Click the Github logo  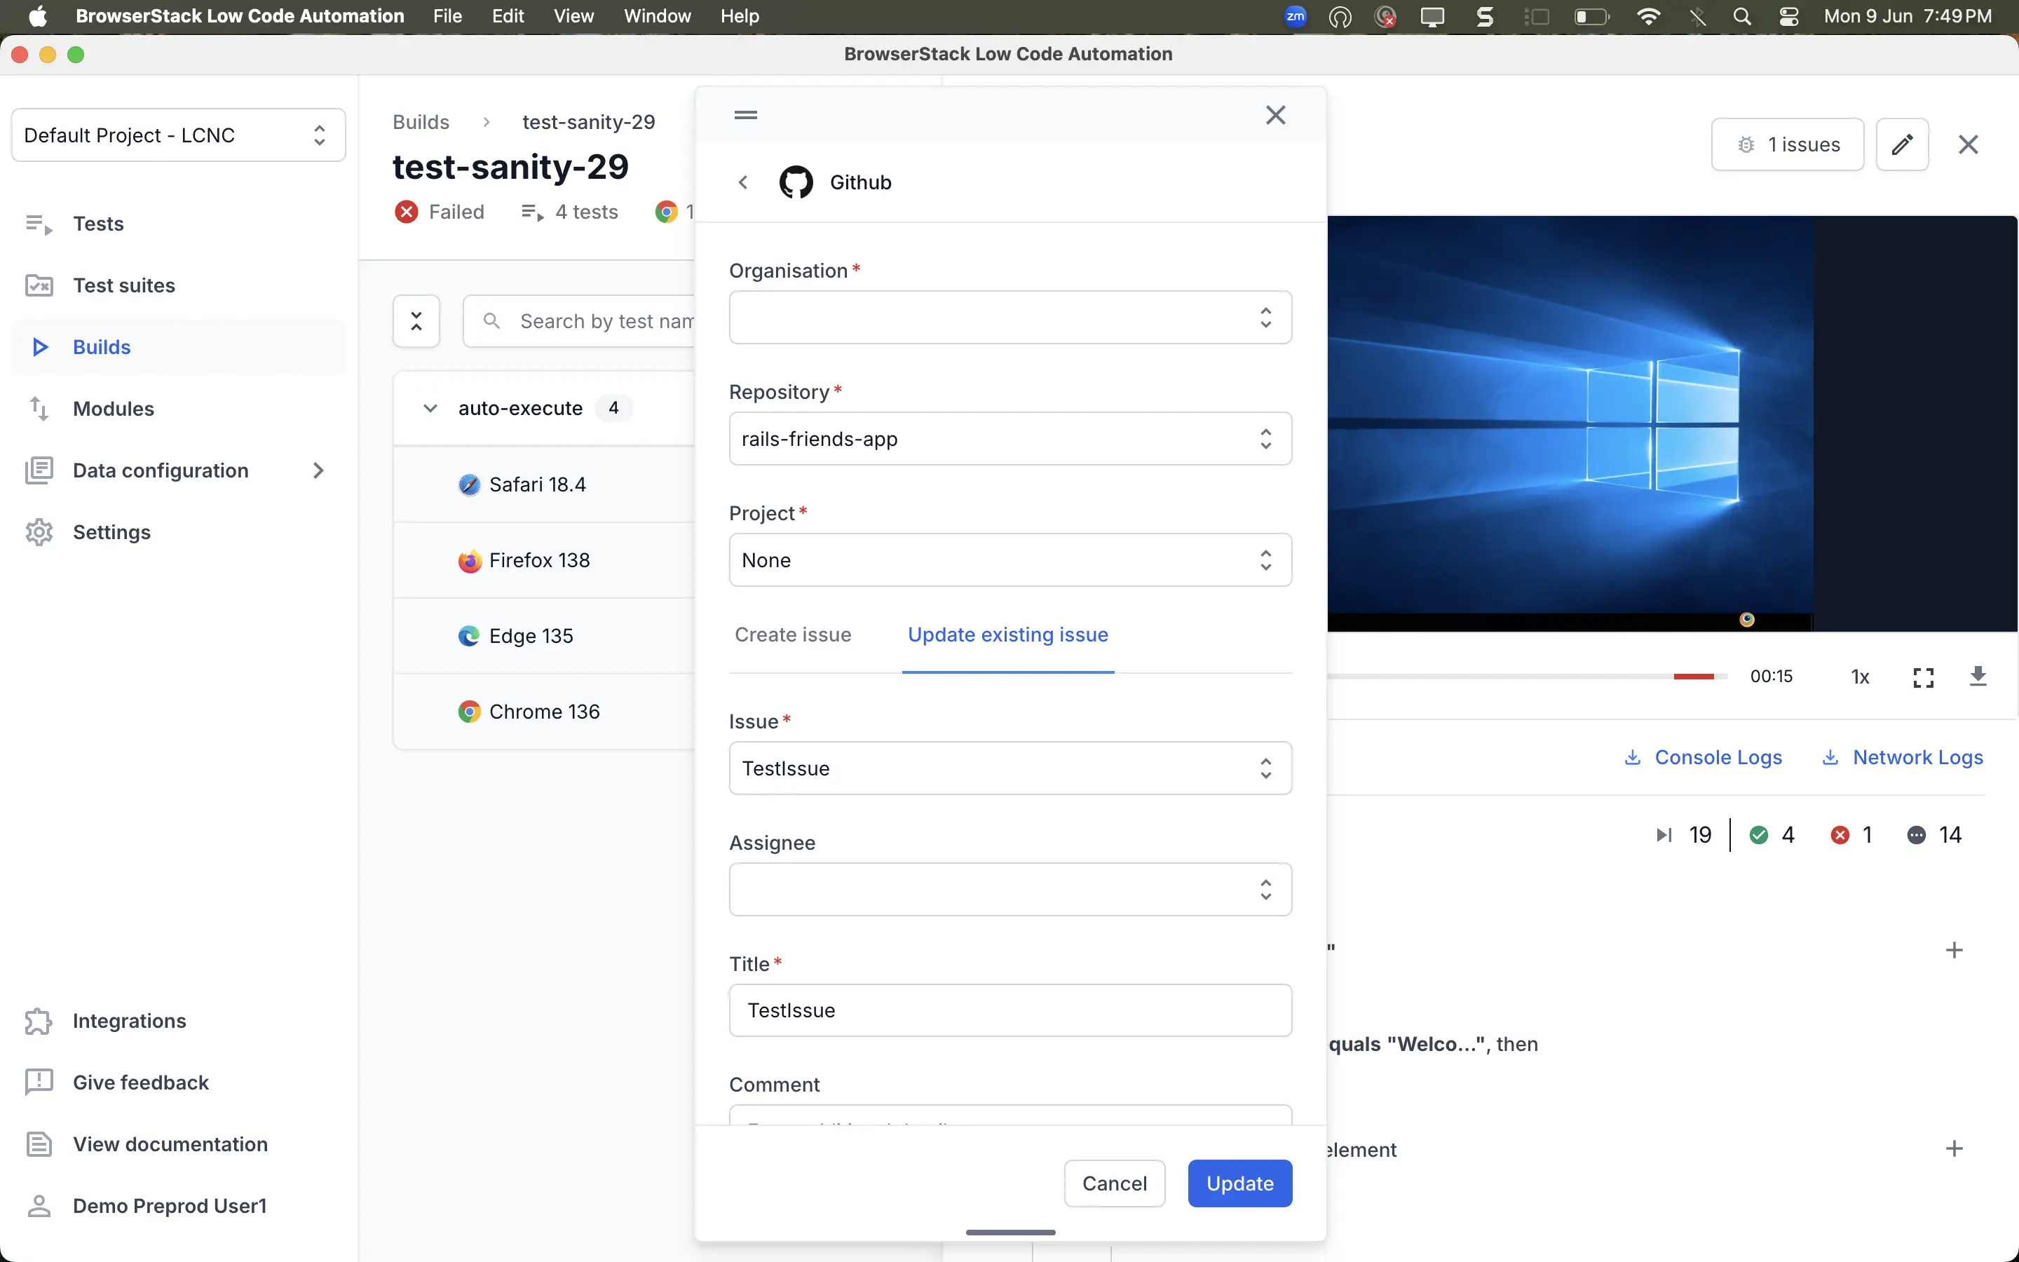[796, 182]
